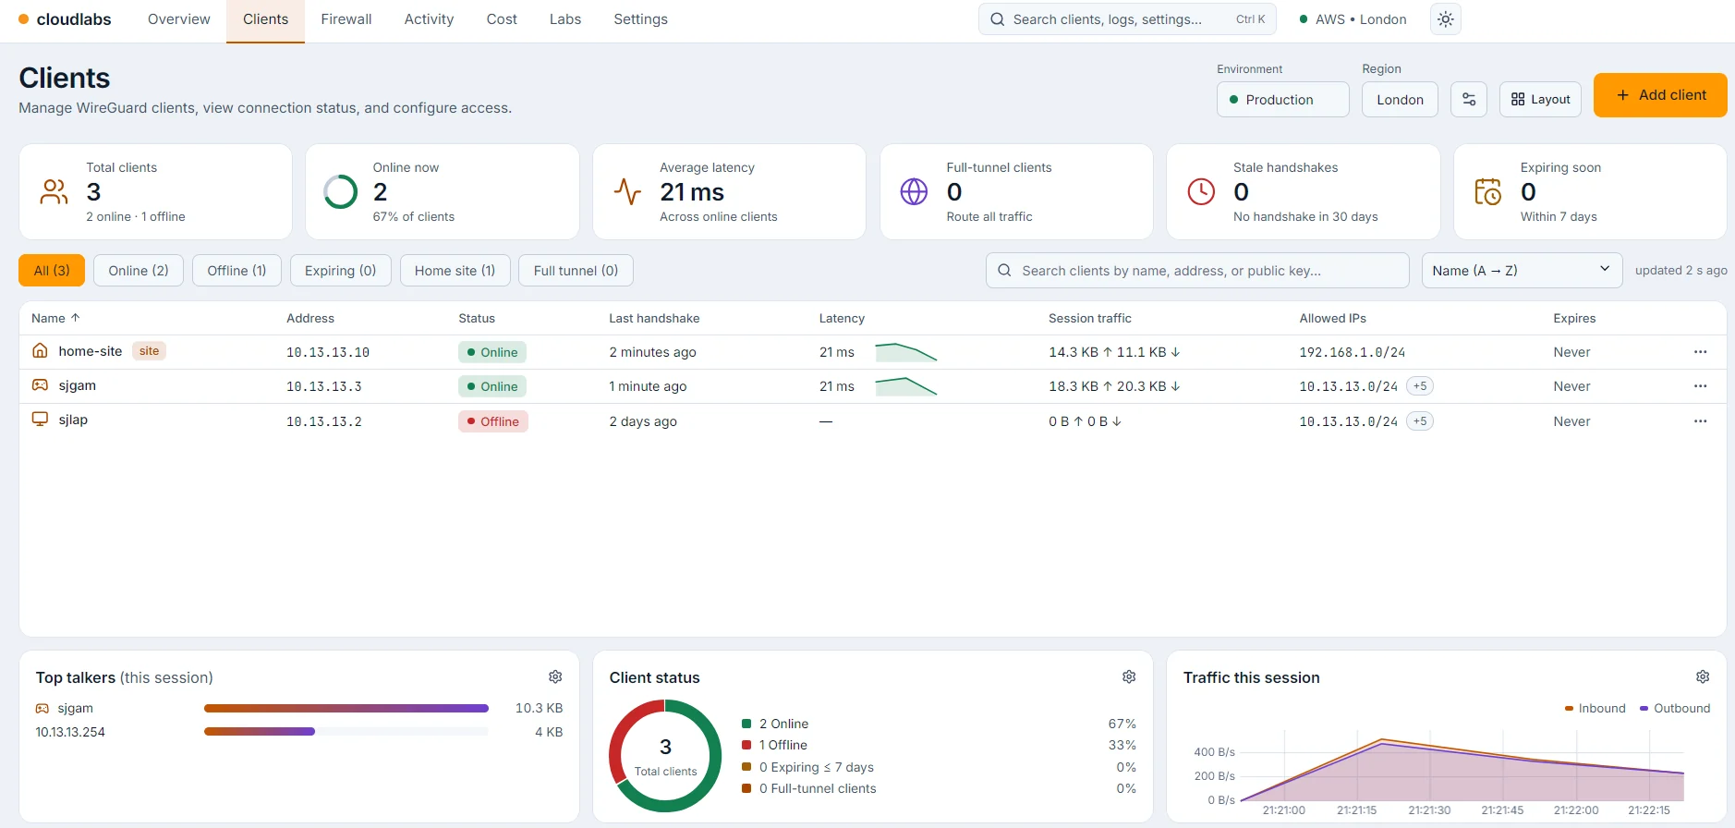Open the London region selector
The height and width of the screenshot is (828, 1735).
1400,100
